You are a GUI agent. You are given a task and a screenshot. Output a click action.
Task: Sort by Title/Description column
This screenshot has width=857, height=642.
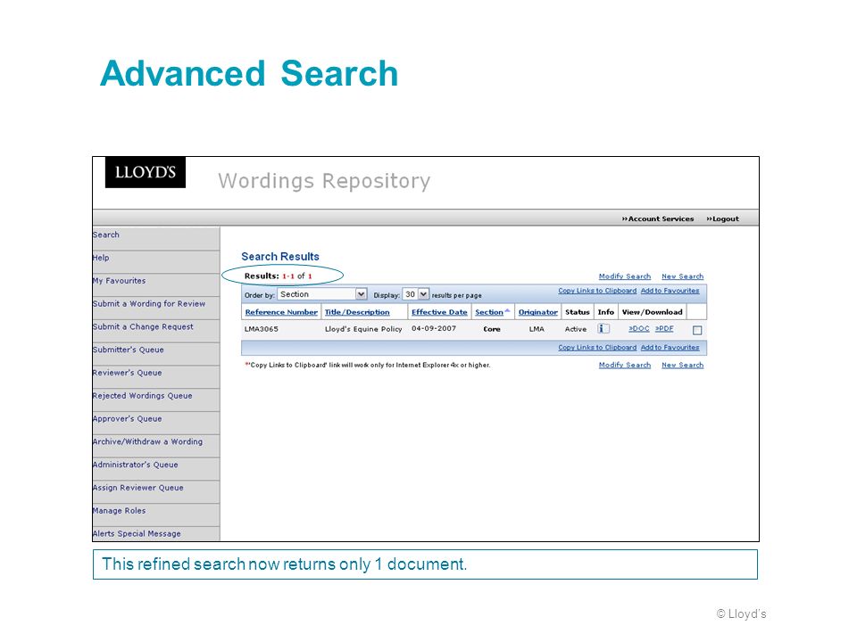[357, 312]
